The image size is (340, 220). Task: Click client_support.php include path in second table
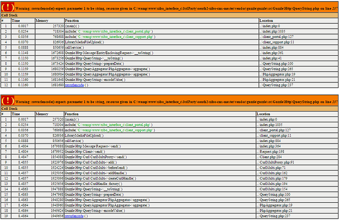coord(115,130)
